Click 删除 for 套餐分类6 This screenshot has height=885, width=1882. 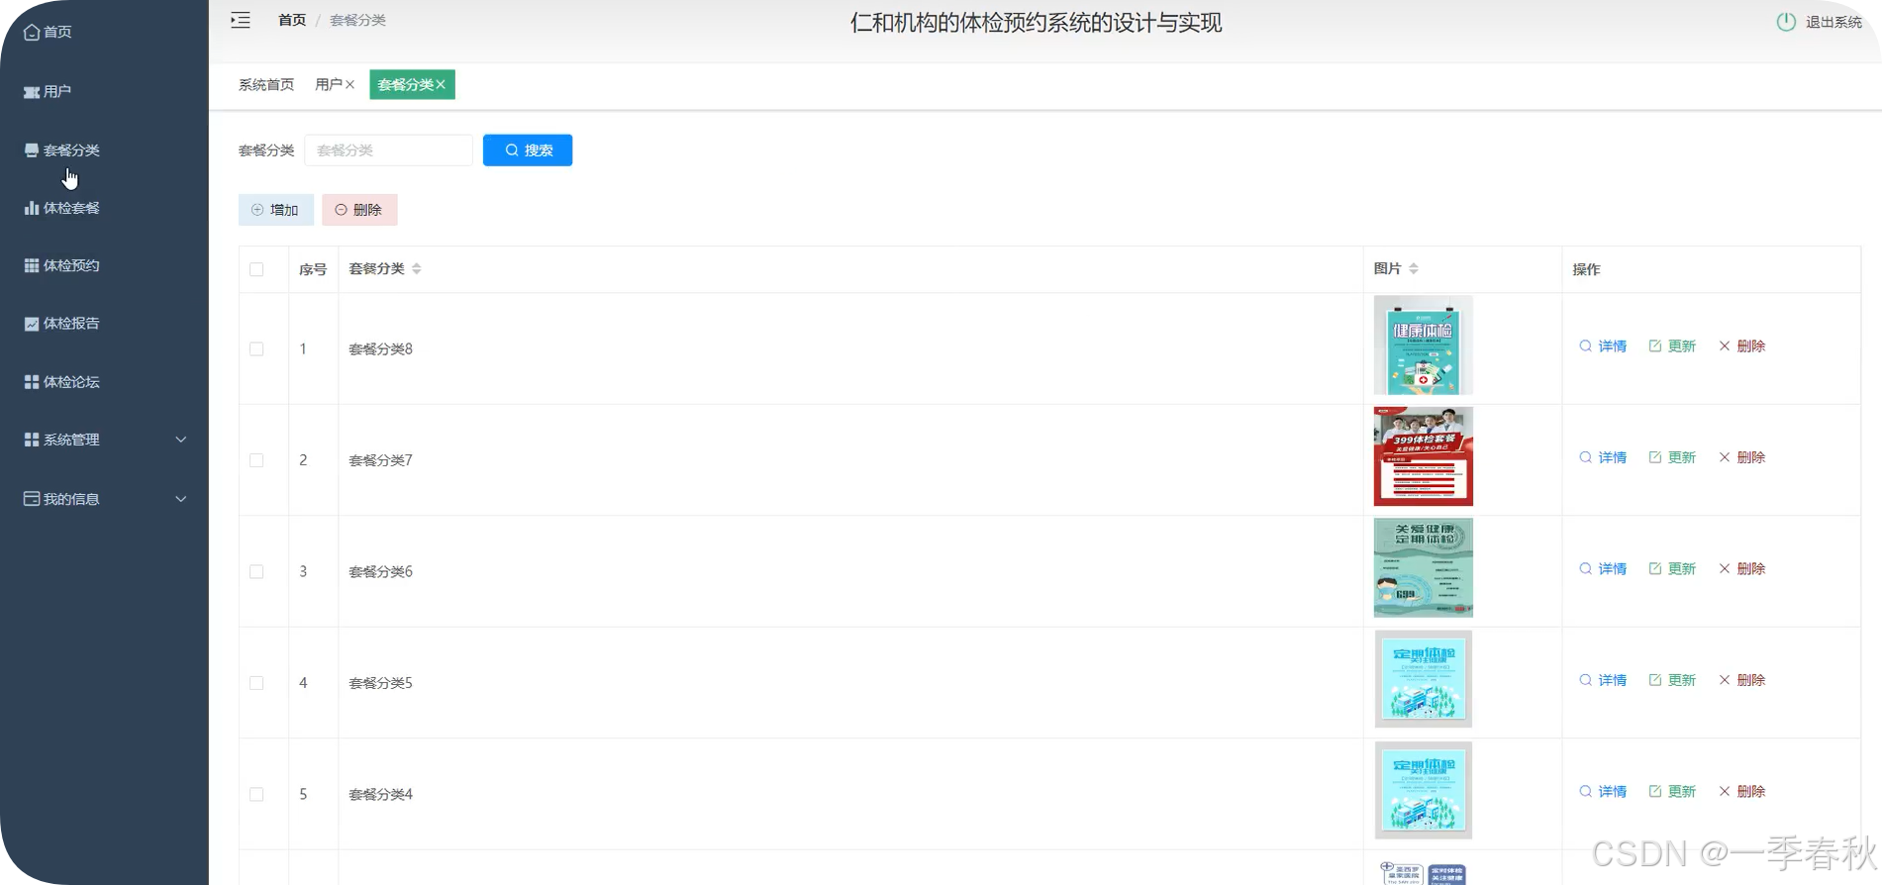pyautogui.click(x=1742, y=569)
